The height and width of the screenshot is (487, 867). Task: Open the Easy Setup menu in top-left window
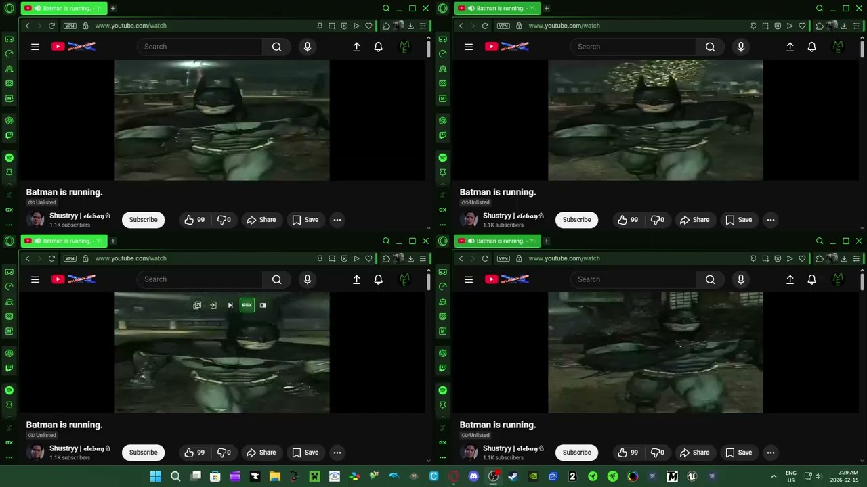pyautogui.click(x=423, y=26)
